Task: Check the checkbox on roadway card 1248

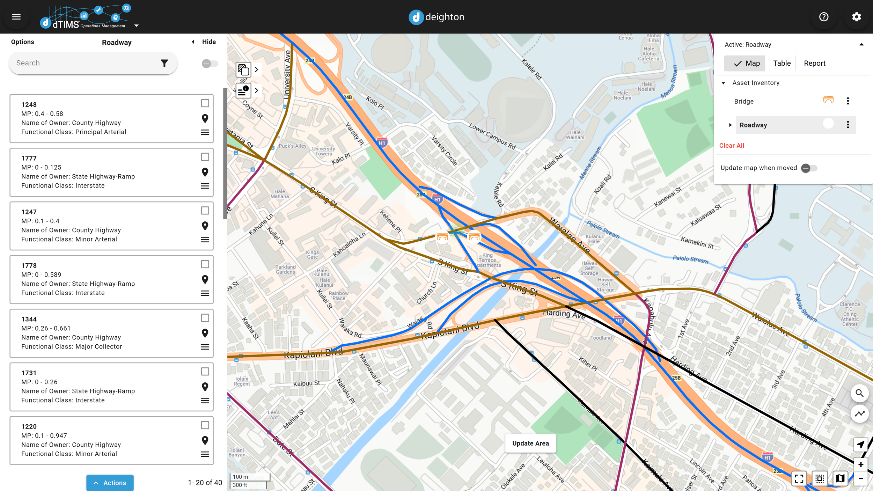Action: point(205,103)
